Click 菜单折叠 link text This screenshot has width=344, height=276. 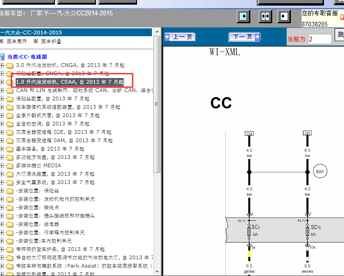coord(51,41)
